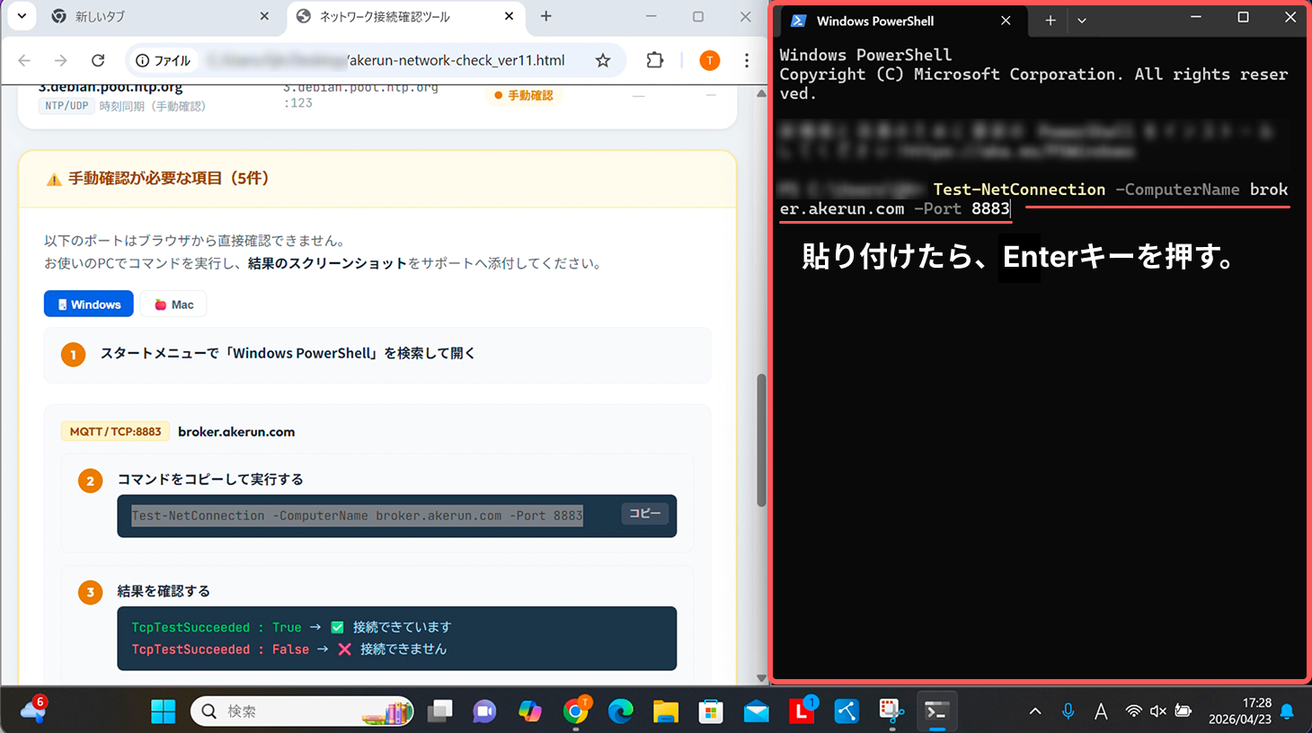The image size is (1312, 733).
Task: Open the Windows Start menu
Action: (x=164, y=711)
